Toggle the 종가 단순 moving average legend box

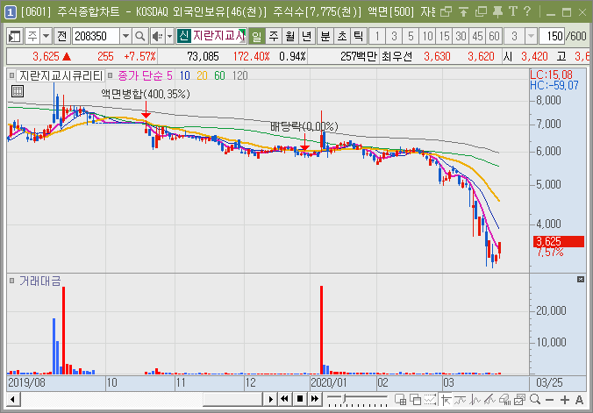[110, 75]
